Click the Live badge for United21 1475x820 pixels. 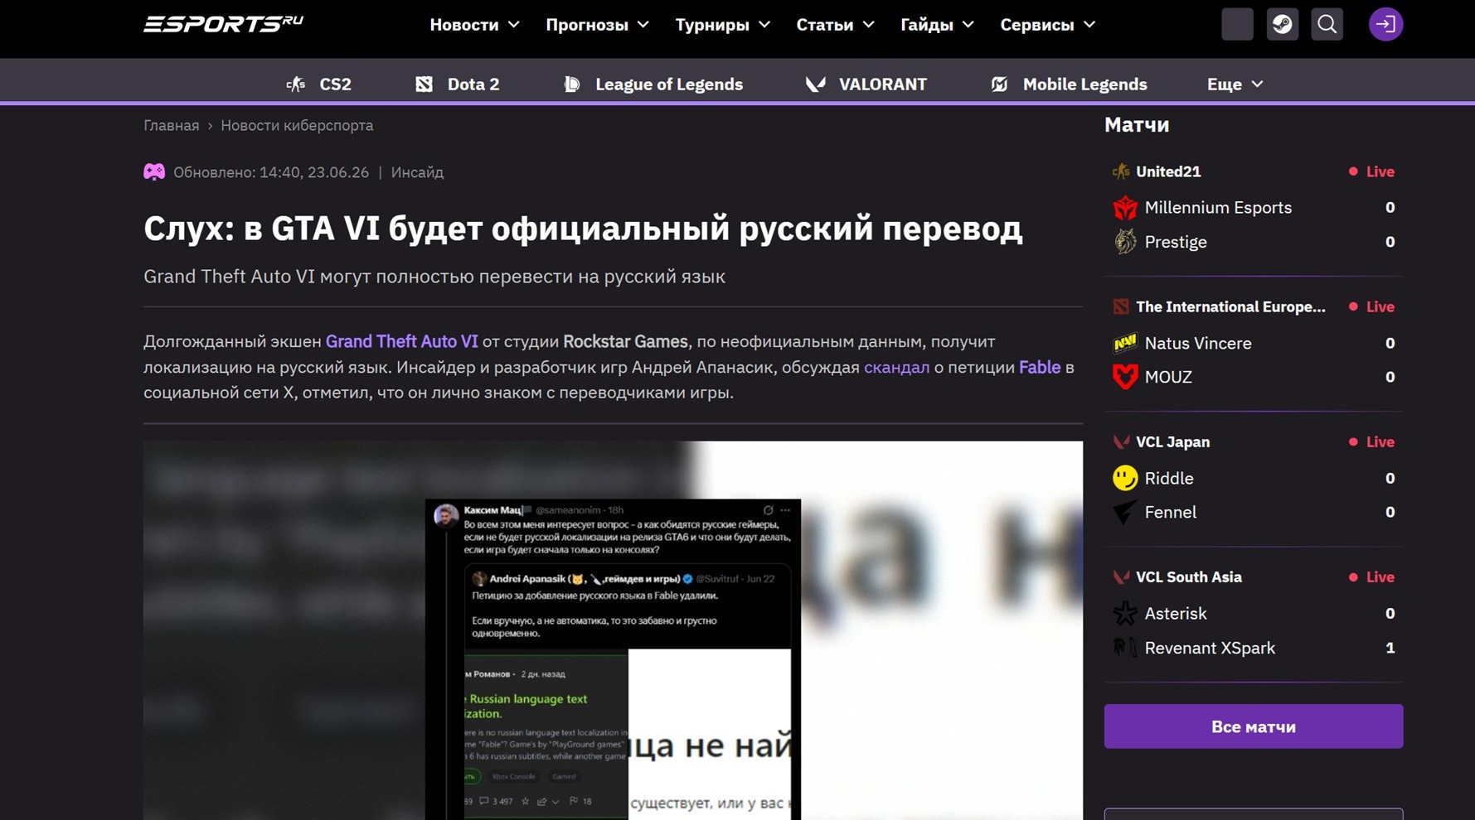1371,171
